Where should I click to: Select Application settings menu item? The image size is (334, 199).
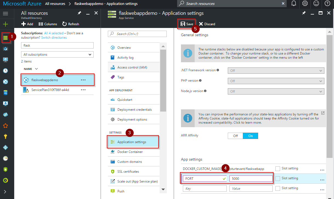tap(133, 142)
